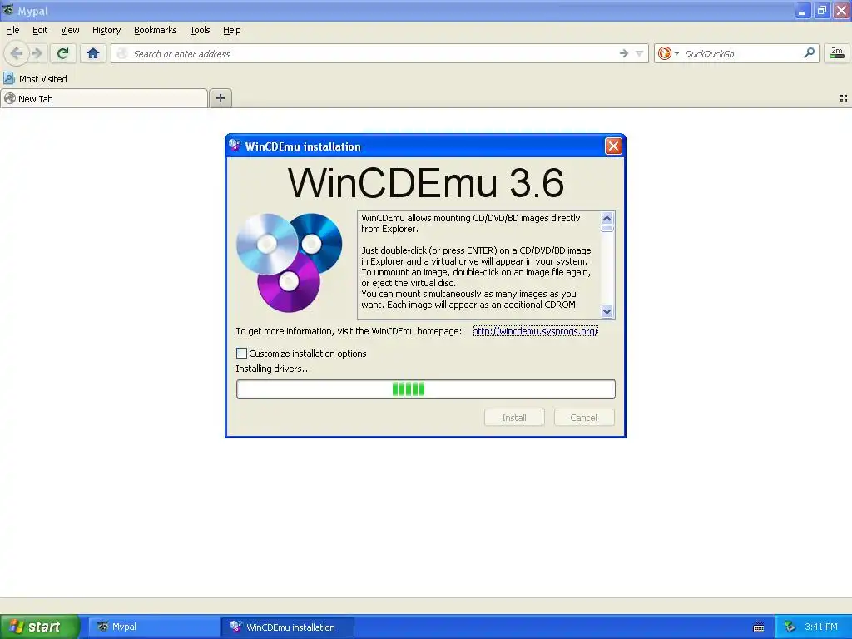852x639 pixels.
Task: Show all tabs list icon
Action: click(x=844, y=98)
